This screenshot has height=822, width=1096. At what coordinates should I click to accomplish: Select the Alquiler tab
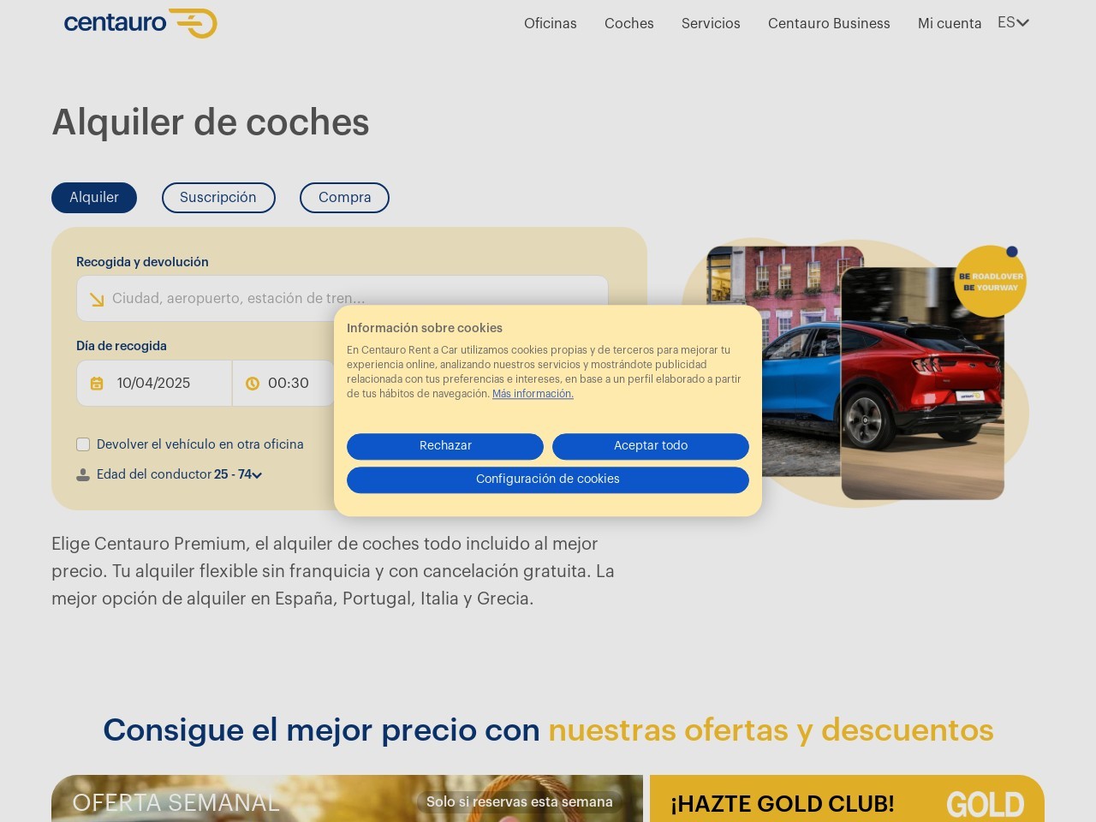tap(94, 198)
